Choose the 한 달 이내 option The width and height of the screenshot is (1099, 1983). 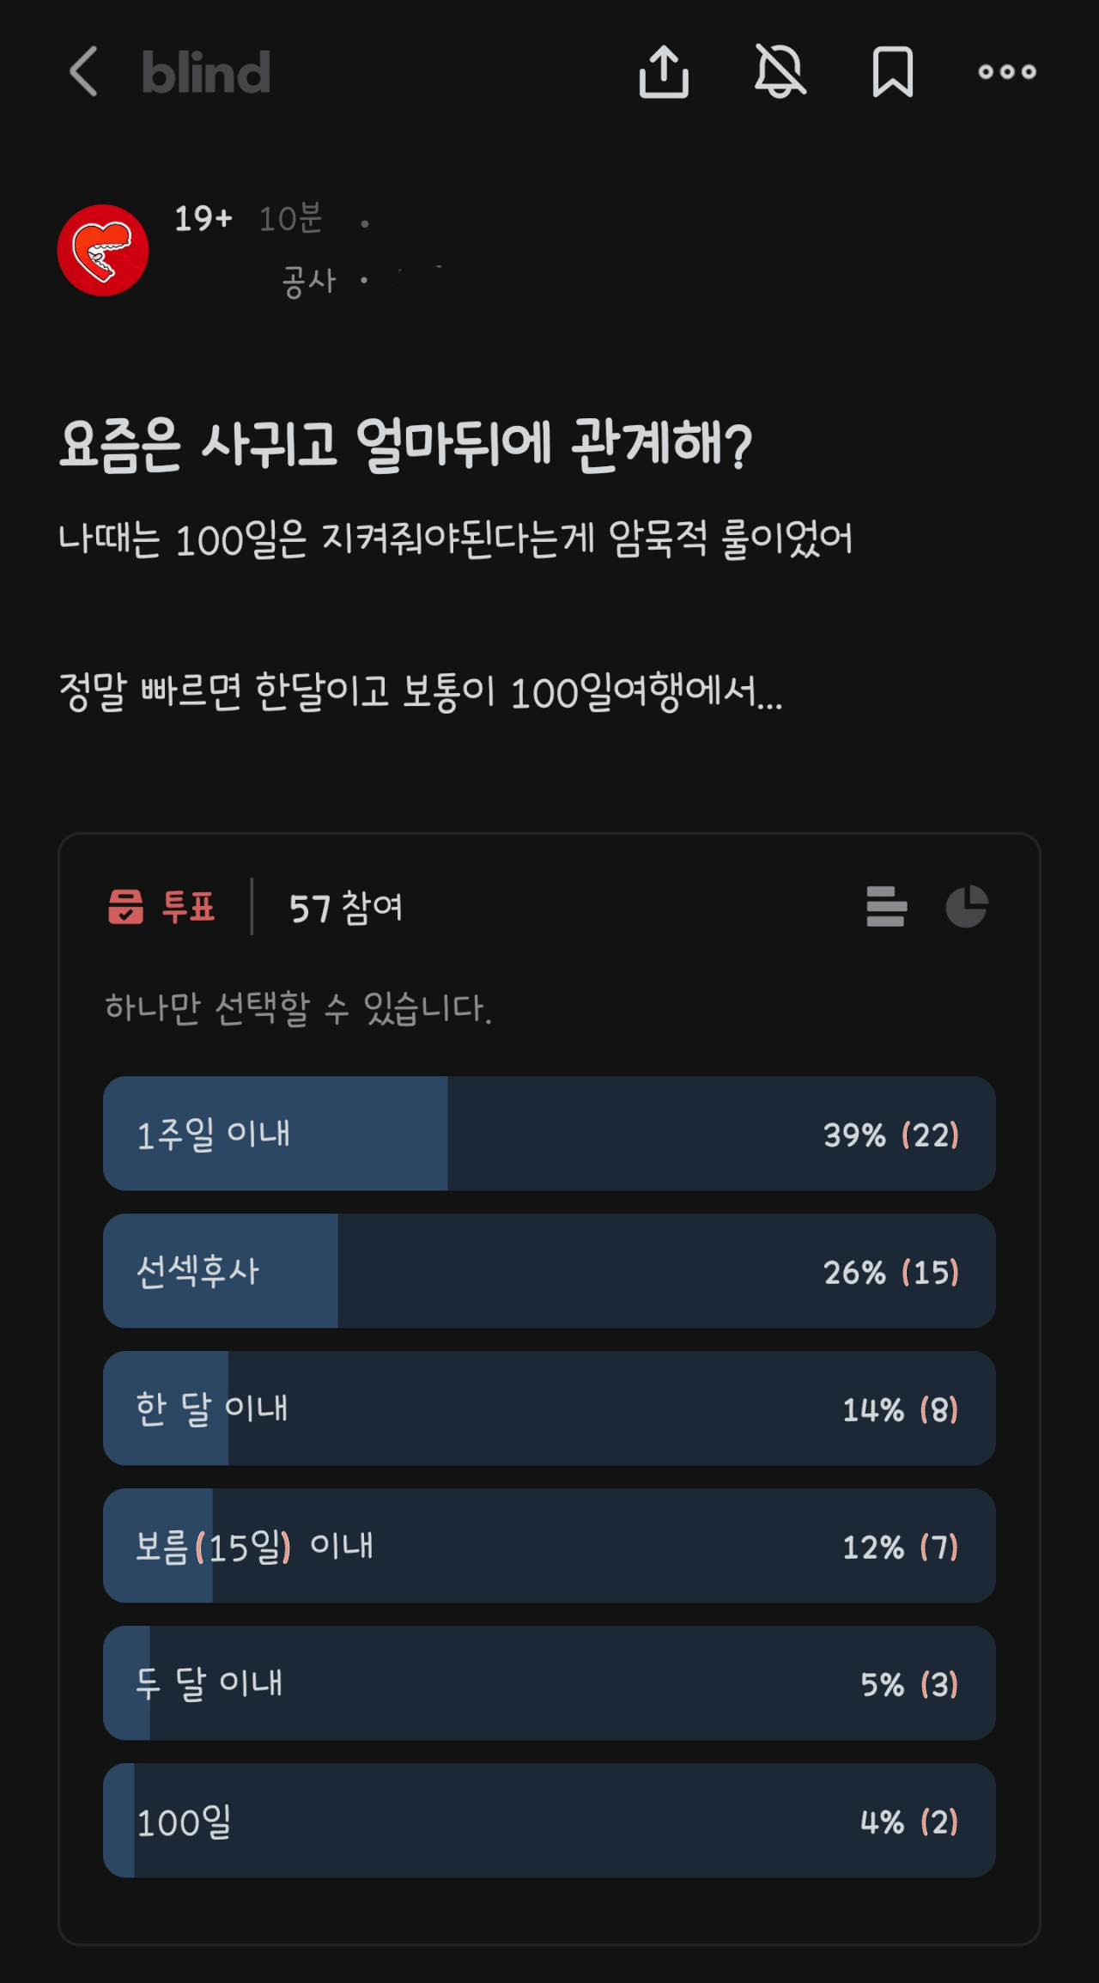[549, 1408]
